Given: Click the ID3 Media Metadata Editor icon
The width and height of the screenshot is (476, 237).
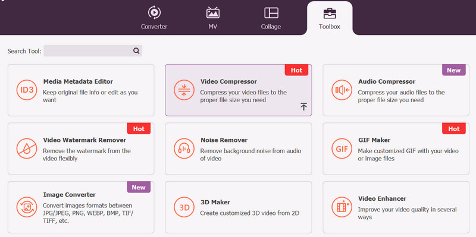Looking at the screenshot, I should point(27,90).
